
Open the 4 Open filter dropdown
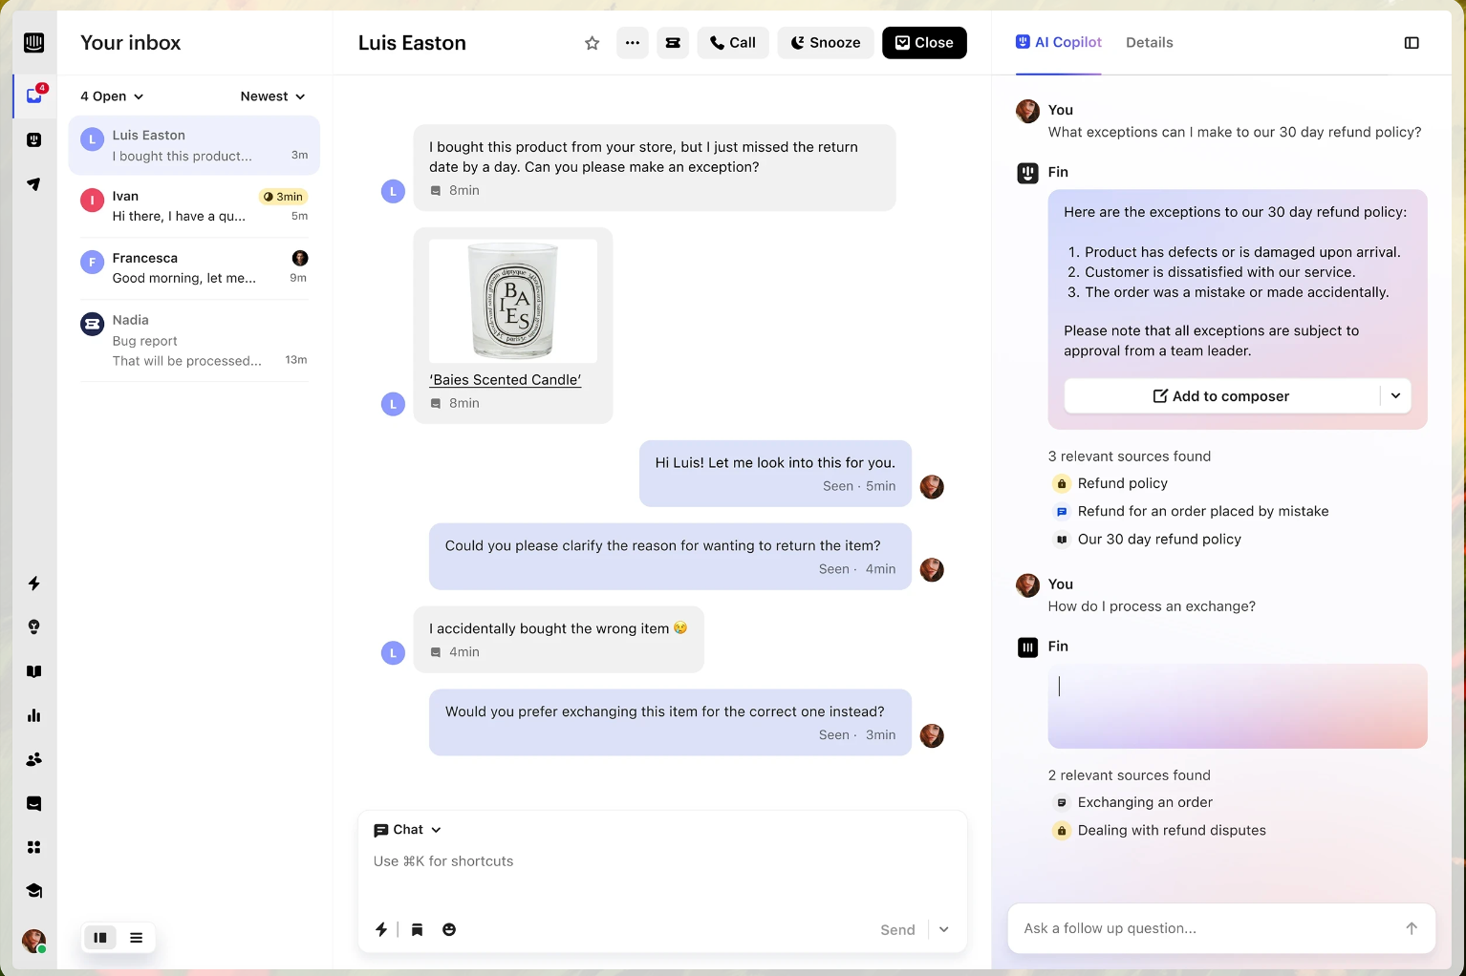click(111, 95)
